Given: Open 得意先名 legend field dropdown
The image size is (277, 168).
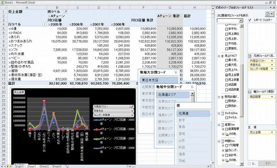Looking at the screenshot, I should pyautogui.click(x=272, y=65).
